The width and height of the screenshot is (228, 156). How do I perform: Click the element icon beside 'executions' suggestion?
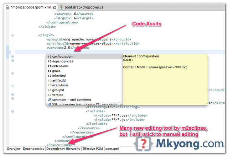(50, 85)
